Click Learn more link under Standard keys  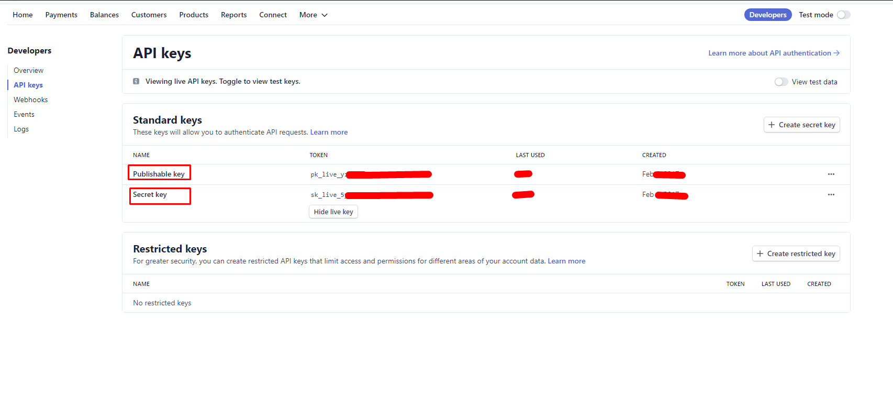[329, 132]
